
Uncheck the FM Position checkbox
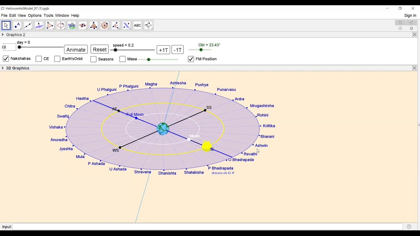point(191,59)
